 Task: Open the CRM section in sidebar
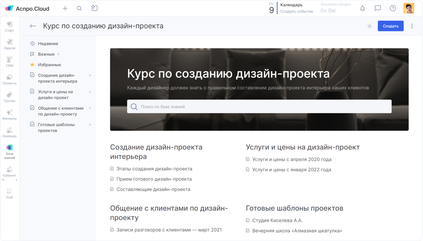click(9, 62)
